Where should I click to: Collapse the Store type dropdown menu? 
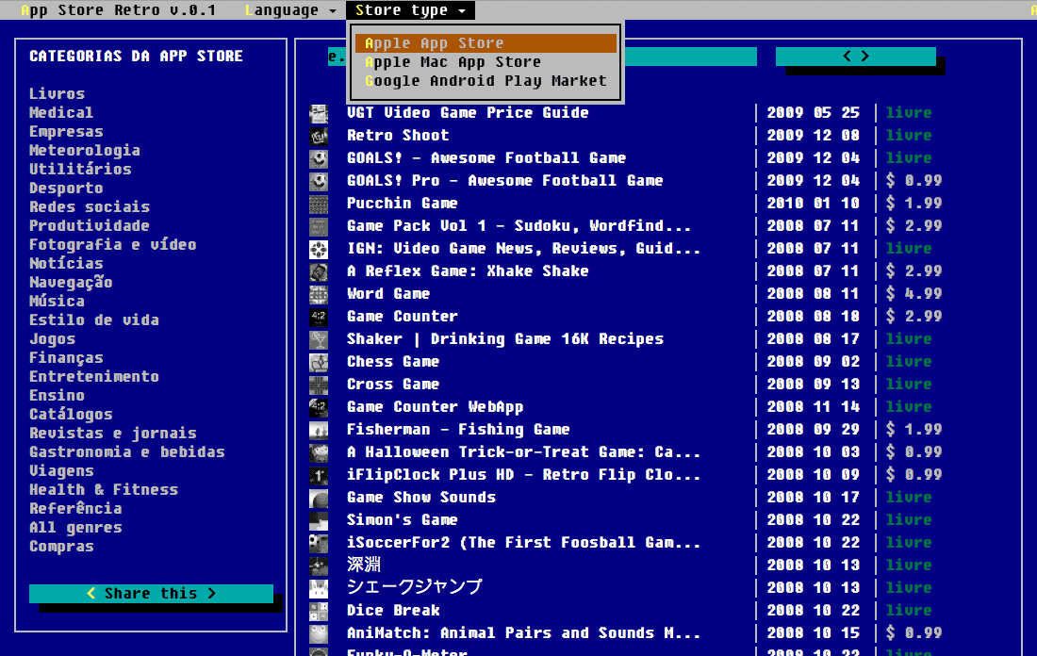(x=410, y=10)
